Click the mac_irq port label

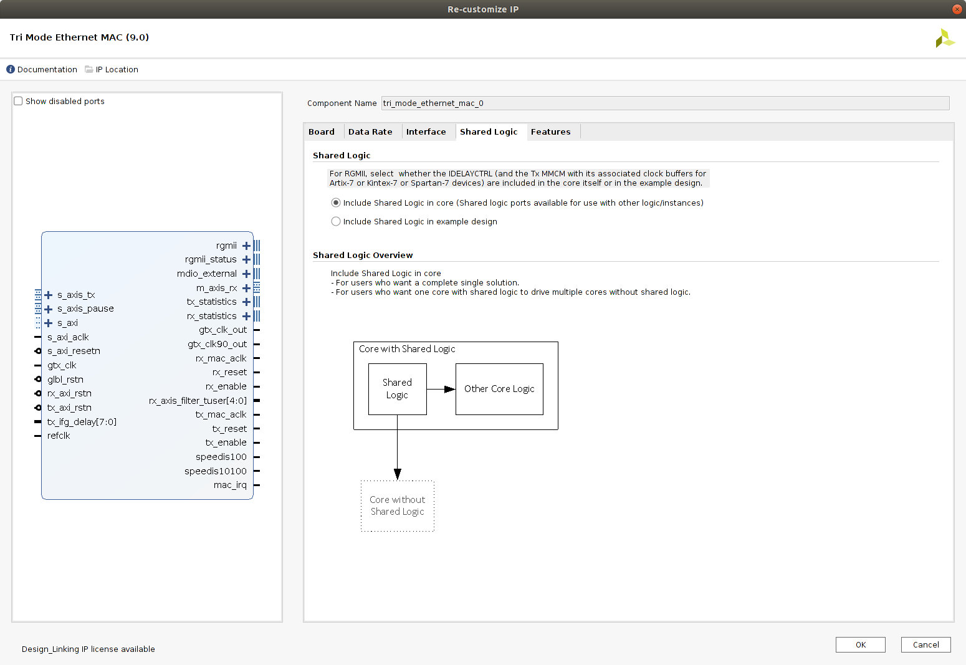click(231, 485)
